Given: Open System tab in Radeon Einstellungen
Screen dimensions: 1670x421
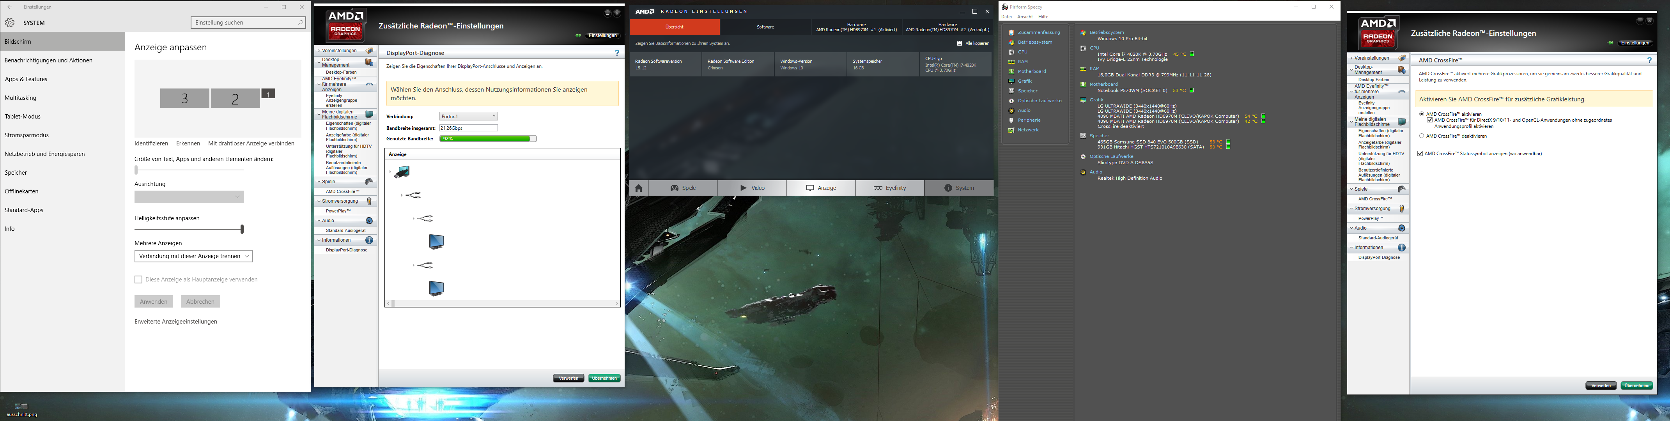Looking at the screenshot, I should click(x=959, y=188).
